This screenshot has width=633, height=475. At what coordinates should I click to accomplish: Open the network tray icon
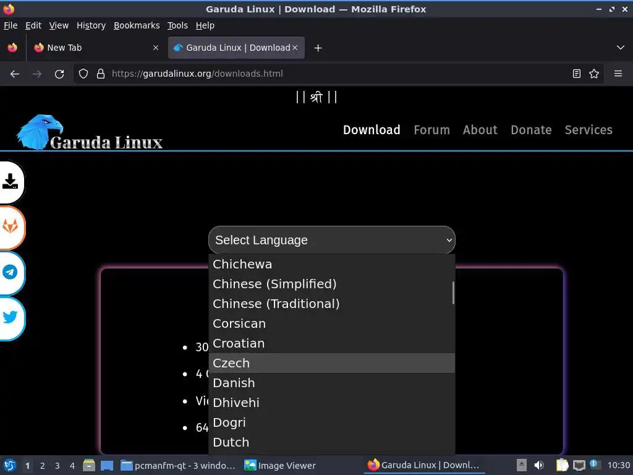pyautogui.click(x=579, y=465)
